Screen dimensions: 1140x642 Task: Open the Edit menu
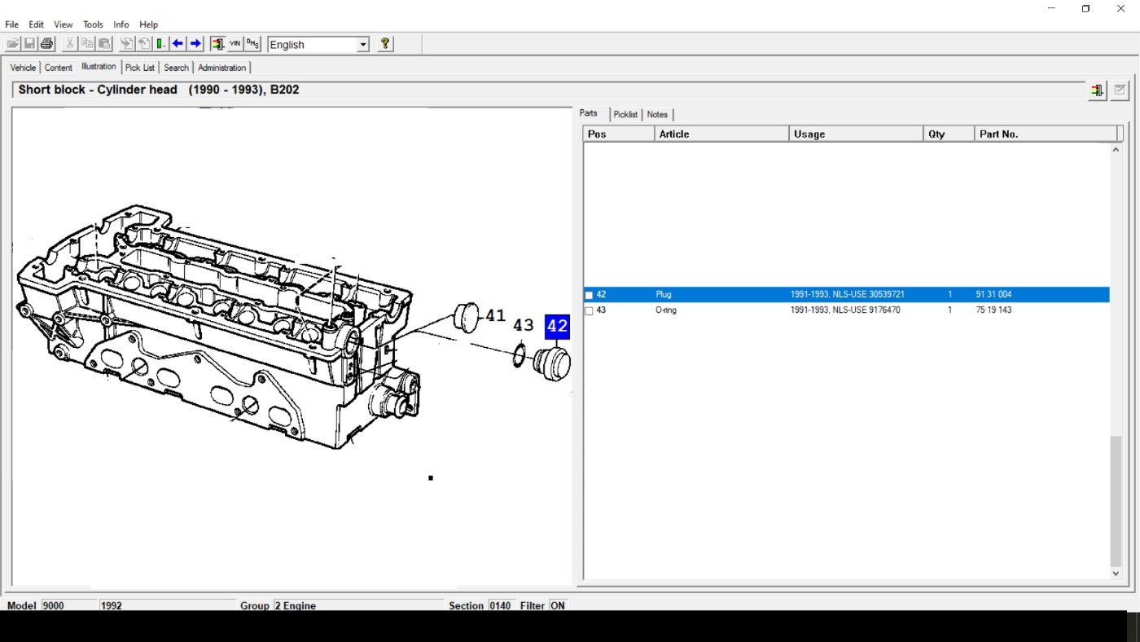(36, 24)
